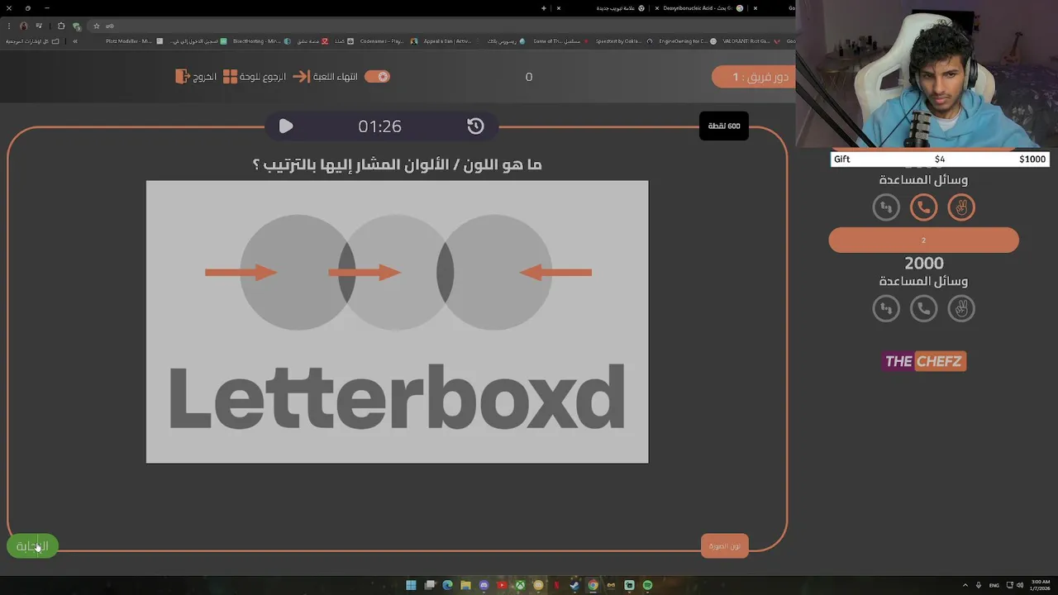Open the browser profile avatar
Image resolution: width=1058 pixels, height=595 pixels.
coord(23,26)
